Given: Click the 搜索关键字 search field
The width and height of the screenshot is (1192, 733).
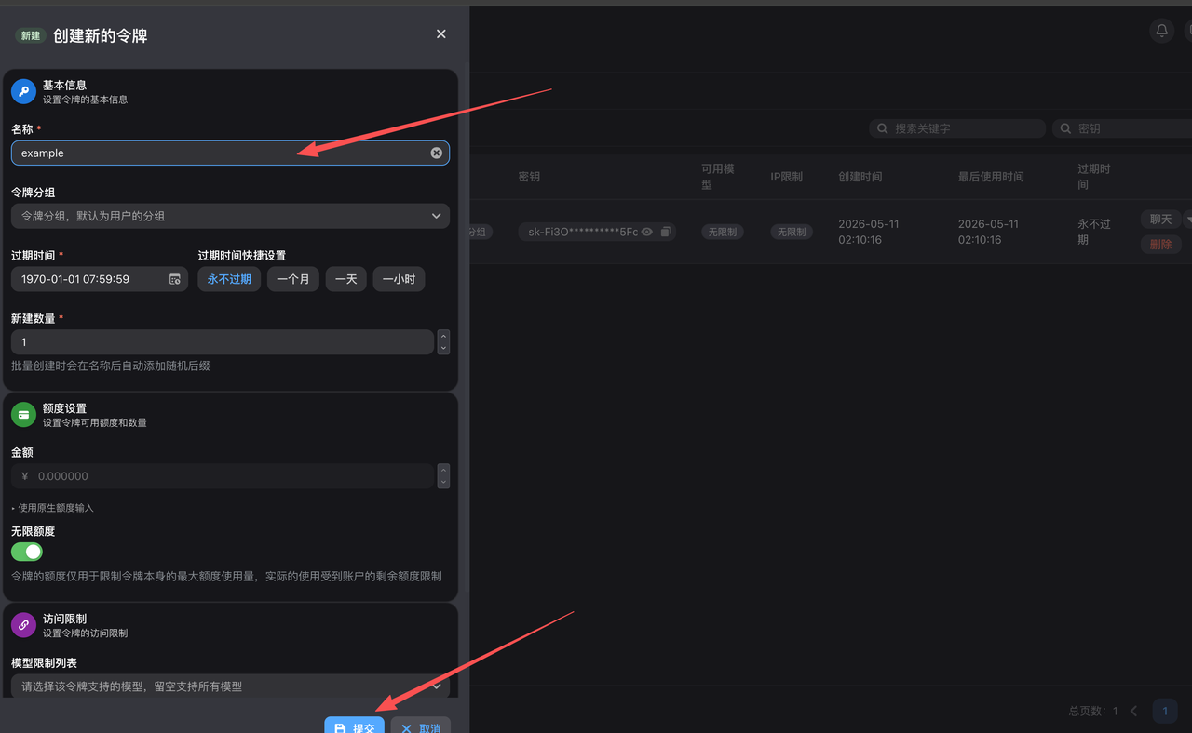Looking at the screenshot, I should coord(957,128).
